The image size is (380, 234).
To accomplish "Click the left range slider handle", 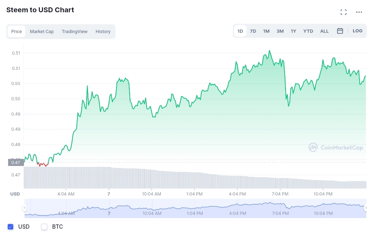I will coord(24,208).
